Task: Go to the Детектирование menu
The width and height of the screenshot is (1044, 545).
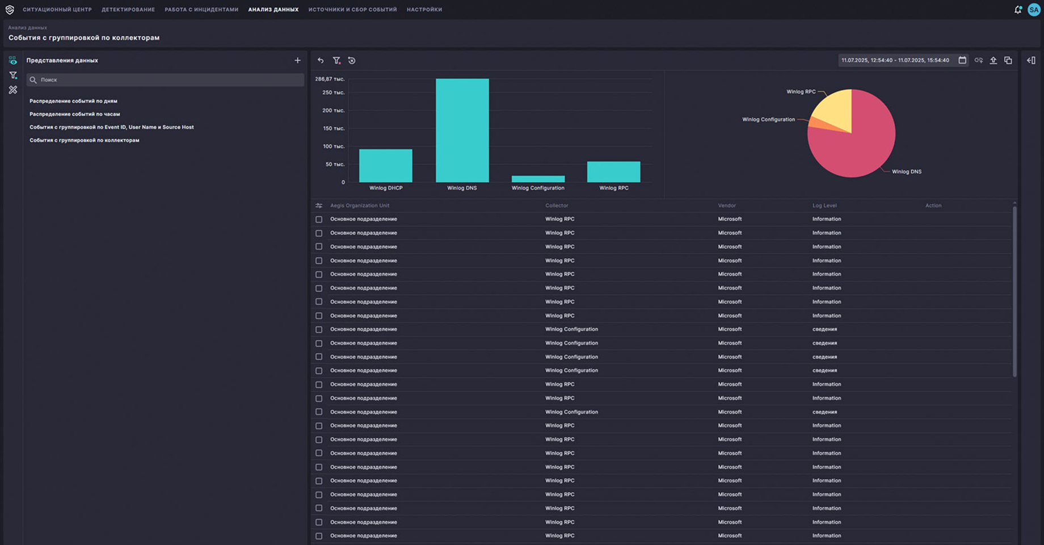Action: 128,10
